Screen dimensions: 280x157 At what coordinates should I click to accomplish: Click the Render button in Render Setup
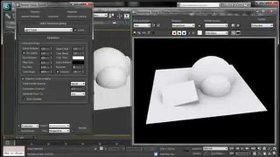tap(83, 128)
